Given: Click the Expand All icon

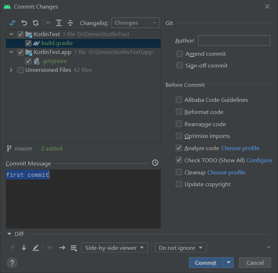Looking at the screenshot, I should pyautogui.click(x=59, y=23).
